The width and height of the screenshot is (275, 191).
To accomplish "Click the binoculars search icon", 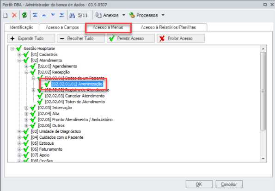I will pyautogui.click(x=72, y=16).
